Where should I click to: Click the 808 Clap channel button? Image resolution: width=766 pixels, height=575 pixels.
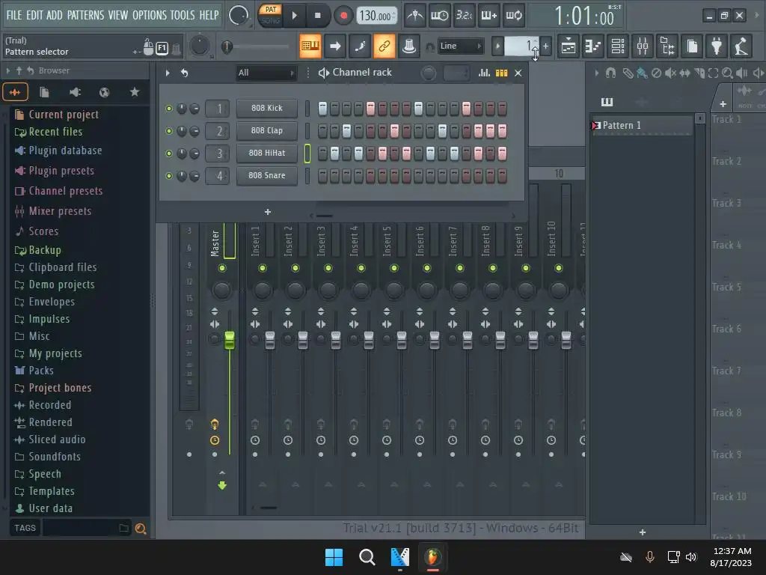[267, 130]
